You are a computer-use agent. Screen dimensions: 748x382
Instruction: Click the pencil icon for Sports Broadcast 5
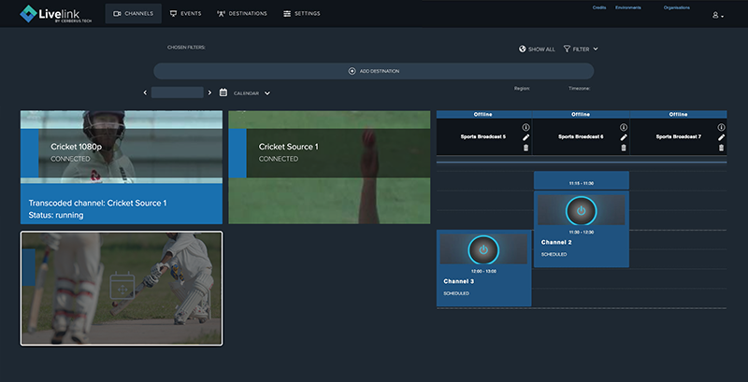[x=525, y=137]
